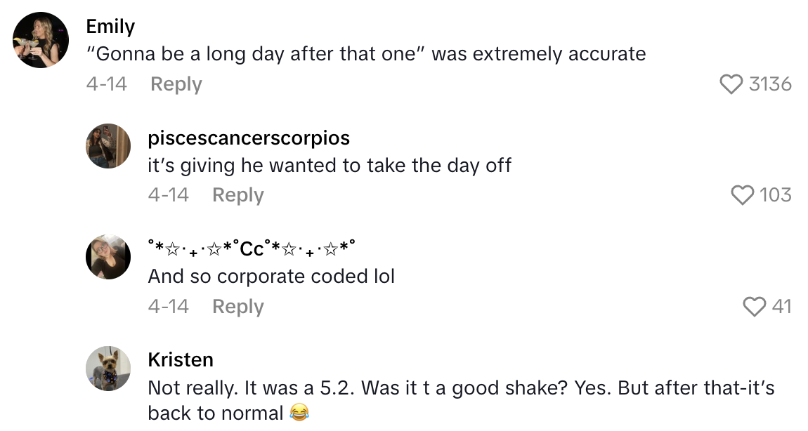This screenshot has width=808, height=431.
Task: Click the 3136 like count
Action: 769,84
